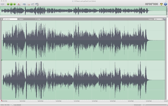Click the window title document icon
This screenshot has height=106, width=168.
[73, 1]
